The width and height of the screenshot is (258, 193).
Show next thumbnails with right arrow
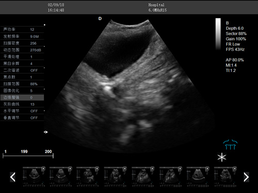pyautogui.click(x=246, y=177)
